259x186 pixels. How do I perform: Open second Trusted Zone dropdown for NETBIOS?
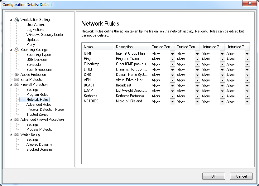pyautogui.click(x=197, y=101)
